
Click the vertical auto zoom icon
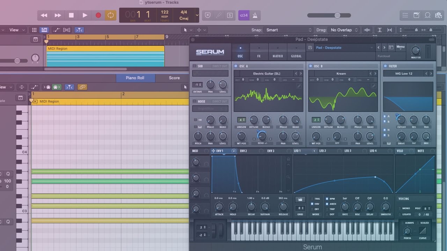380,30
